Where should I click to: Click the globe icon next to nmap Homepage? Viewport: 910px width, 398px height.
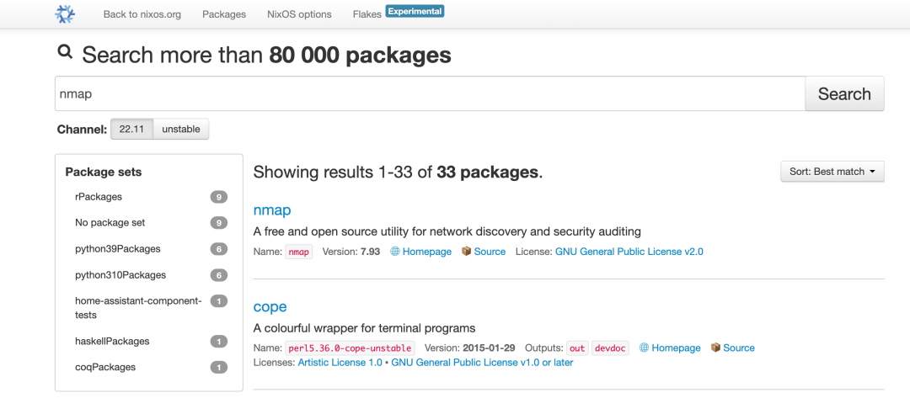click(x=394, y=252)
